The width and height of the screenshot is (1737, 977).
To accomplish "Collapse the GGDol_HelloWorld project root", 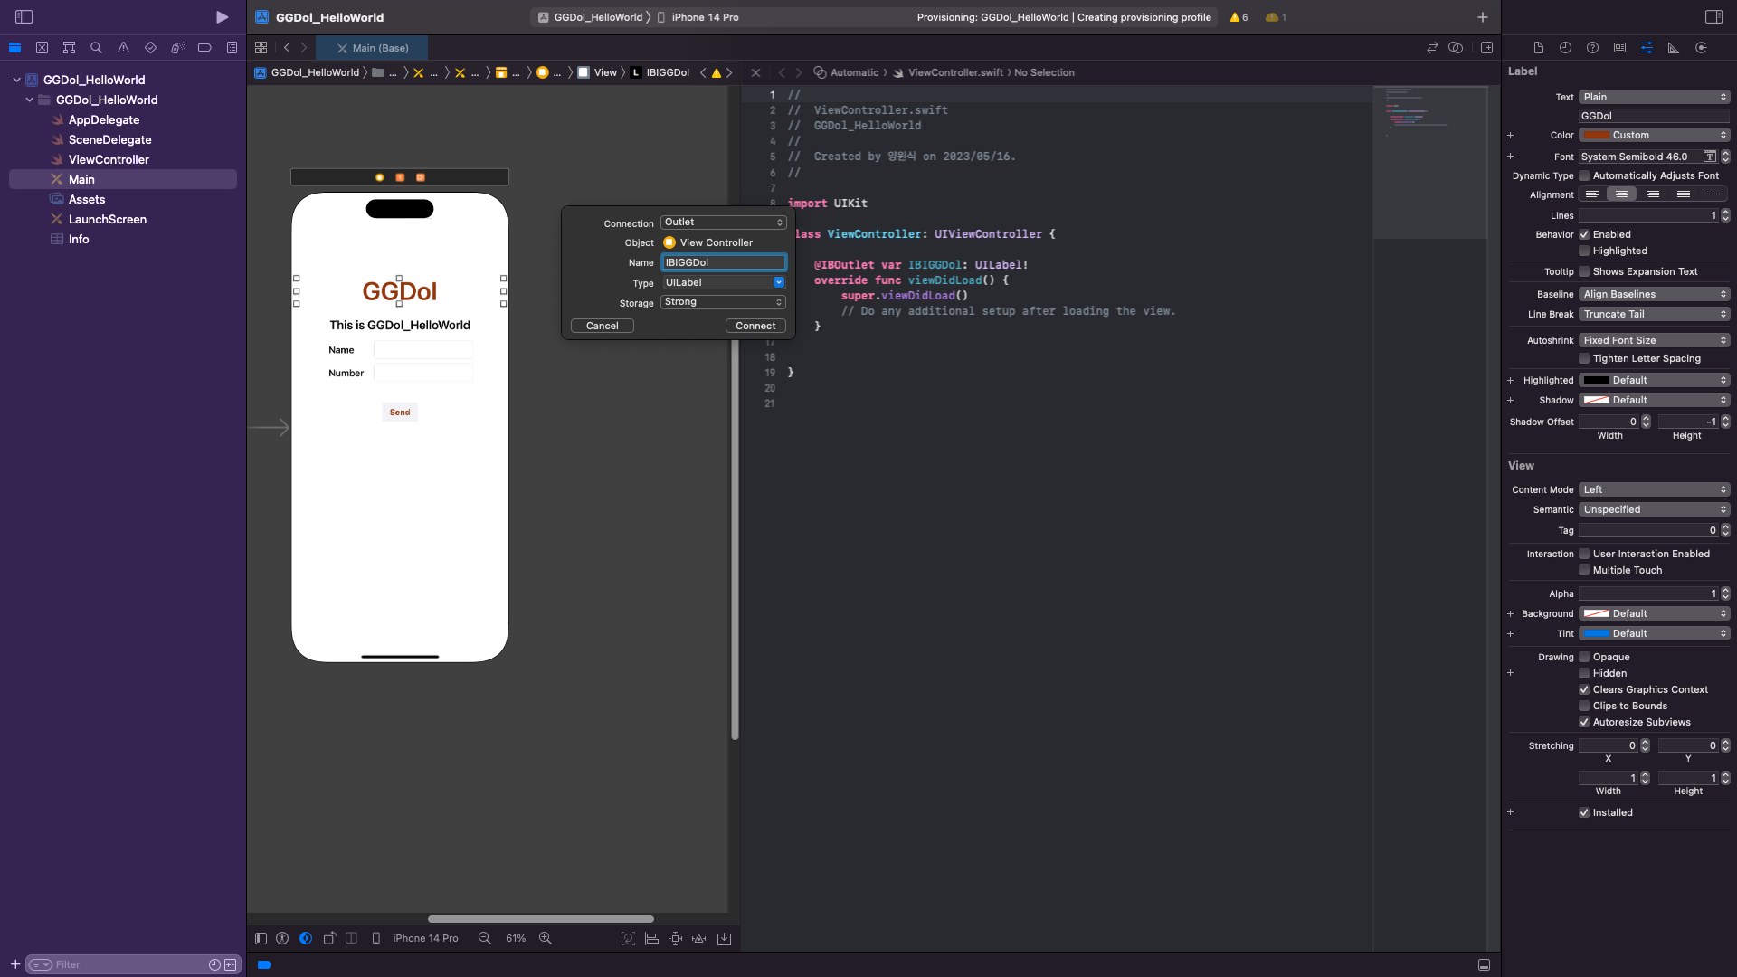I will click(x=16, y=80).
